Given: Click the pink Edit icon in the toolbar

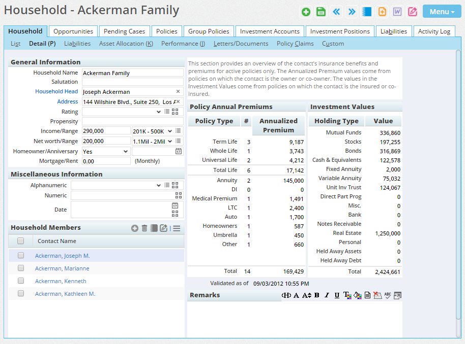Looking at the screenshot, I should pyautogui.click(x=413, y=11).
